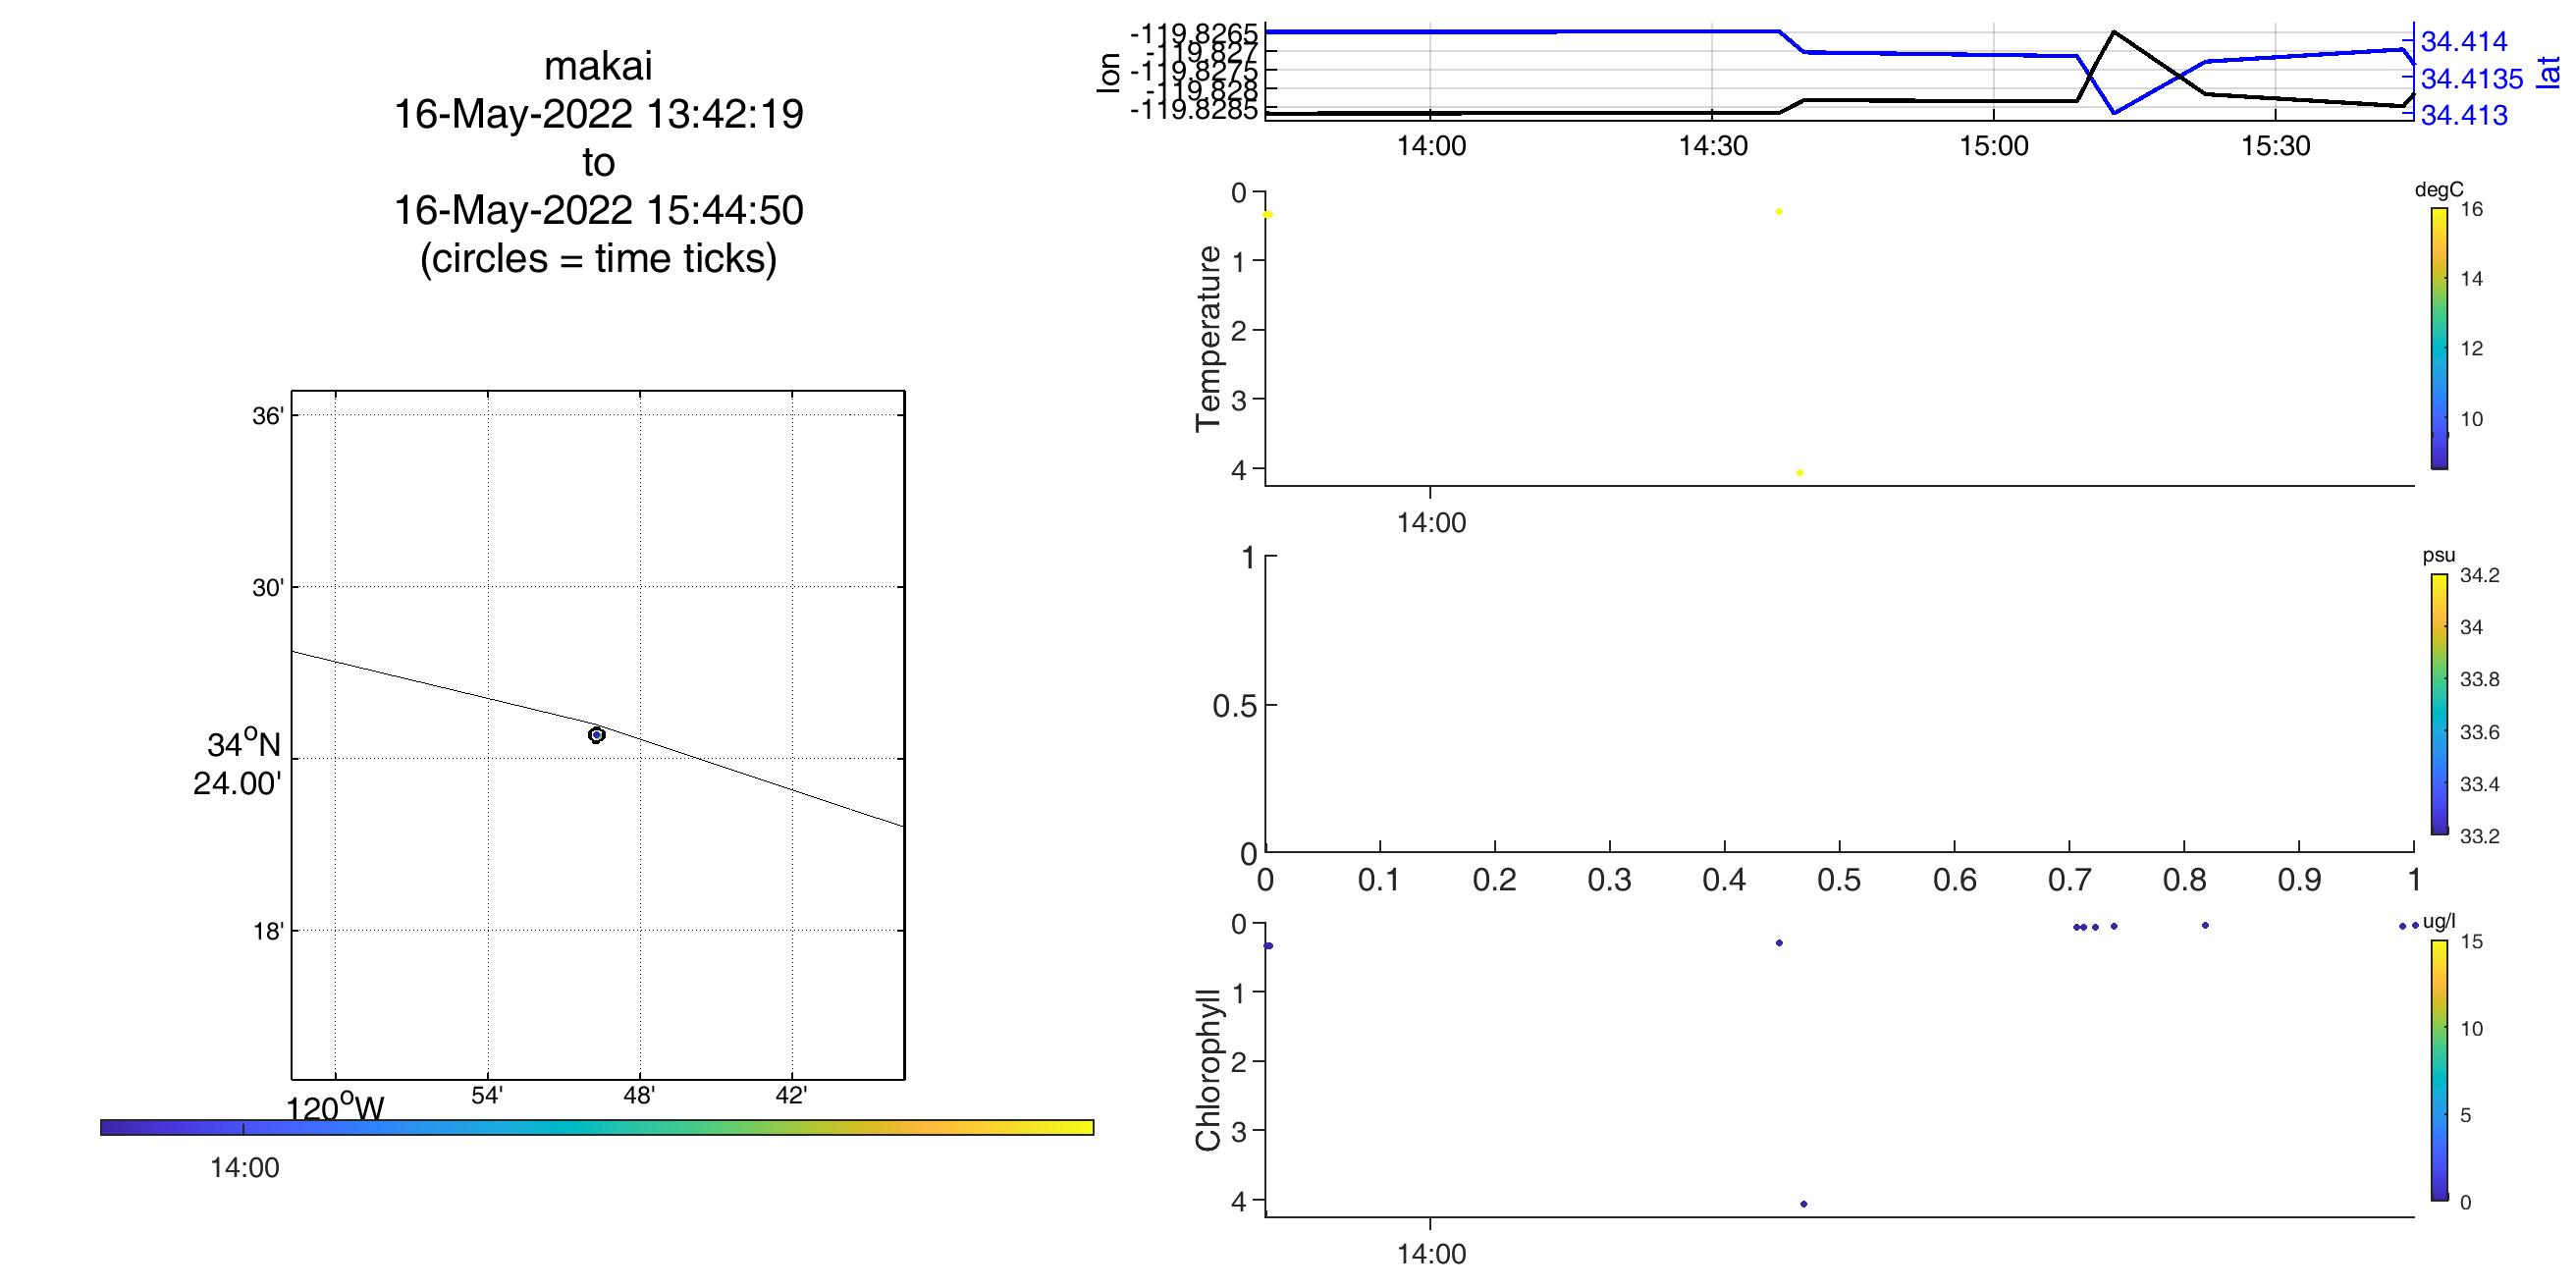Click the salinity psu colorbar
This screenshot has height=1288, width=2576.
coord(2439,704)
